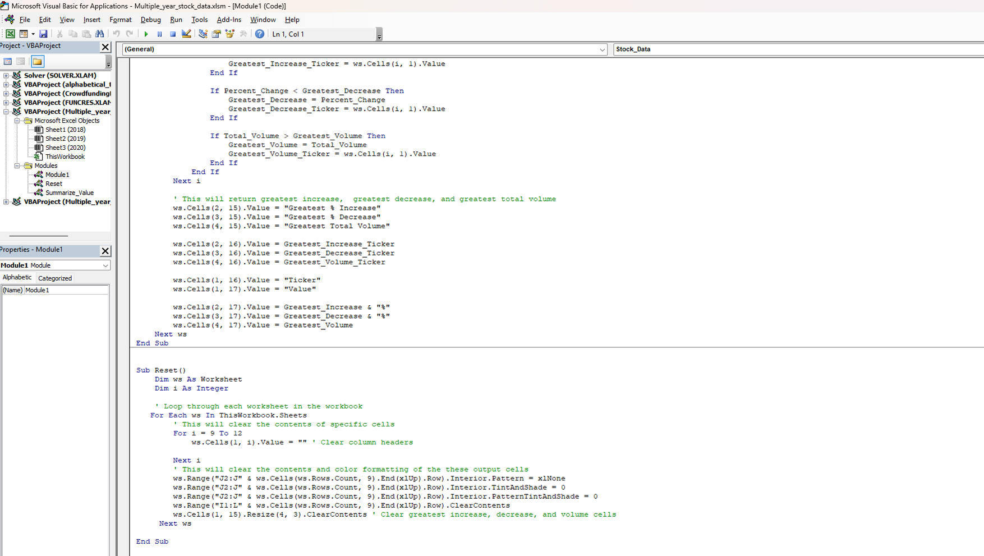Screen dimensions: 984x556
Task: Save the workbook with the floppy disk icon
Action: pos(43,34)
